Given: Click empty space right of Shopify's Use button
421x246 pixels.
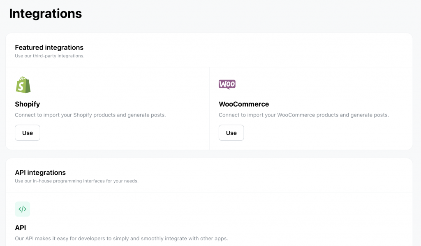Looking at the screenshot, I should point(123,133).
